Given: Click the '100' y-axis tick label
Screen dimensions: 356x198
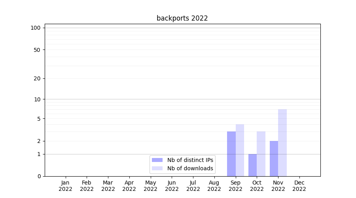Looking at the screenshot, I should pos(36,28).
